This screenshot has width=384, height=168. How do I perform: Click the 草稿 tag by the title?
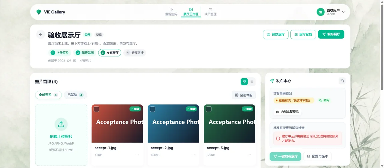coord(99,35)
